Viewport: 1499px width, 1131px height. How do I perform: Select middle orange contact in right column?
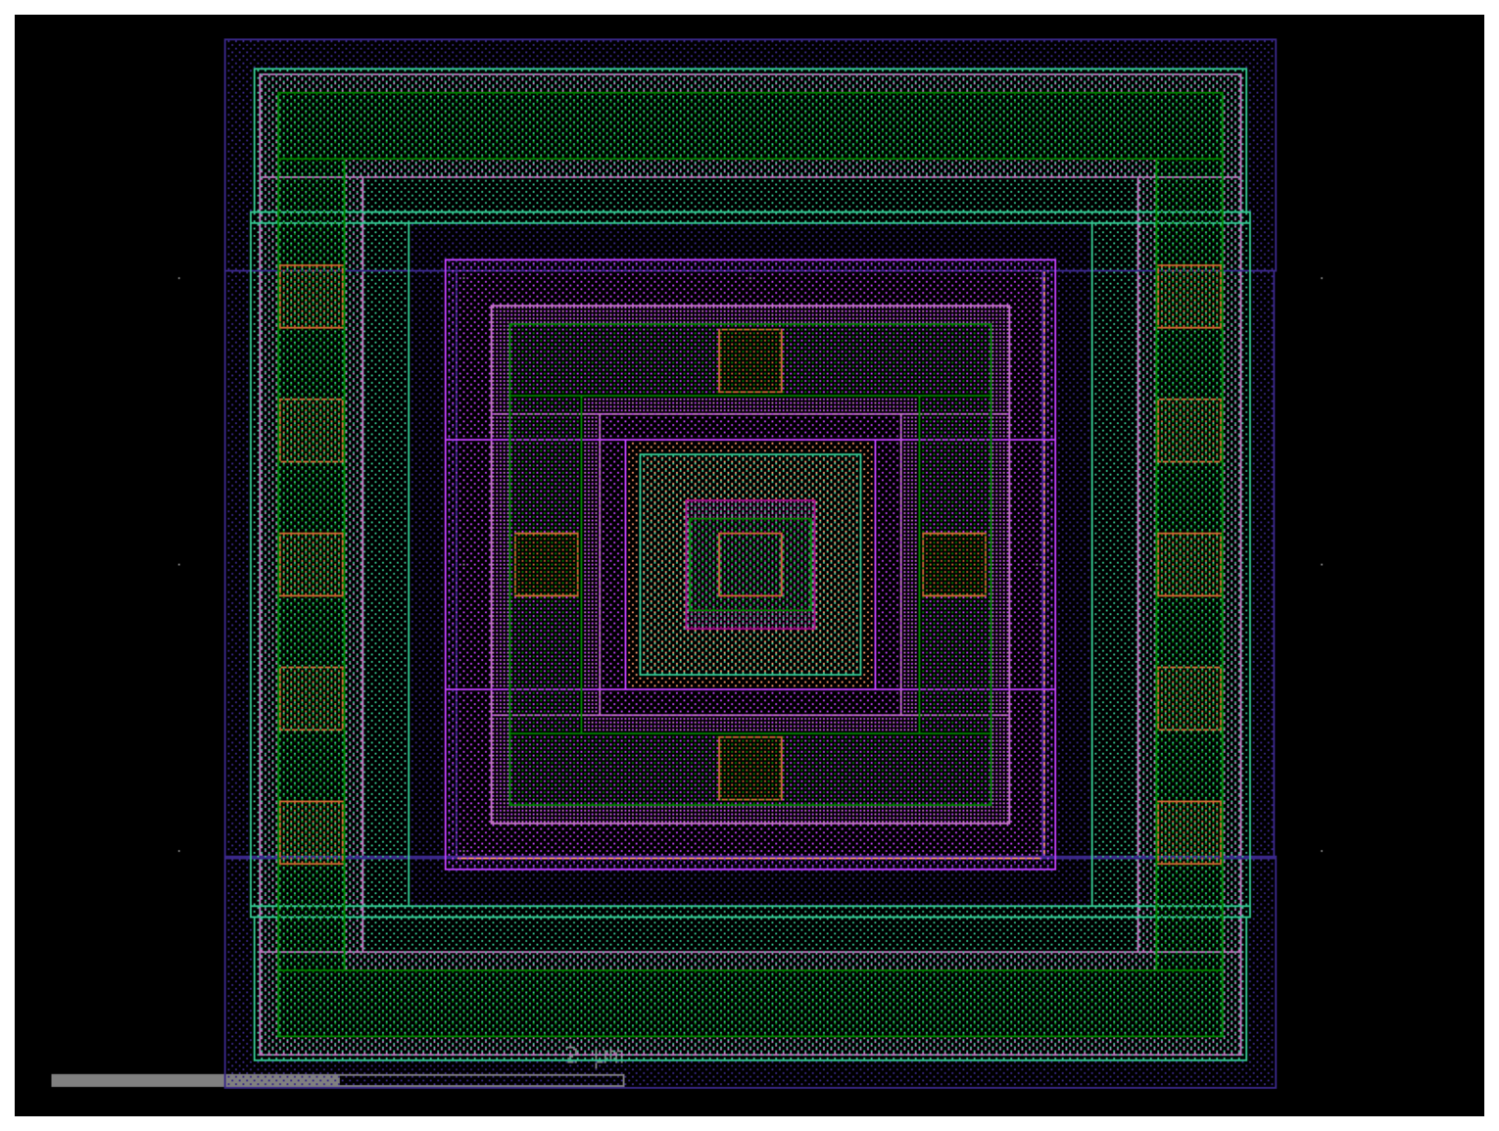click(1189, 564)
